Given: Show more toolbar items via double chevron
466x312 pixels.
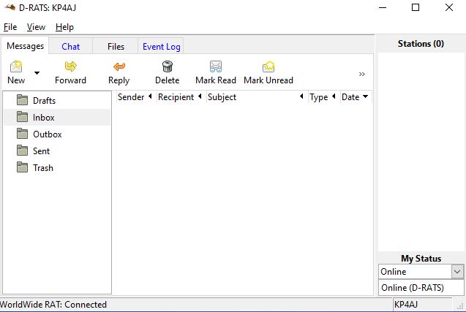Looking at the screenshot, I should coord(361,74).
